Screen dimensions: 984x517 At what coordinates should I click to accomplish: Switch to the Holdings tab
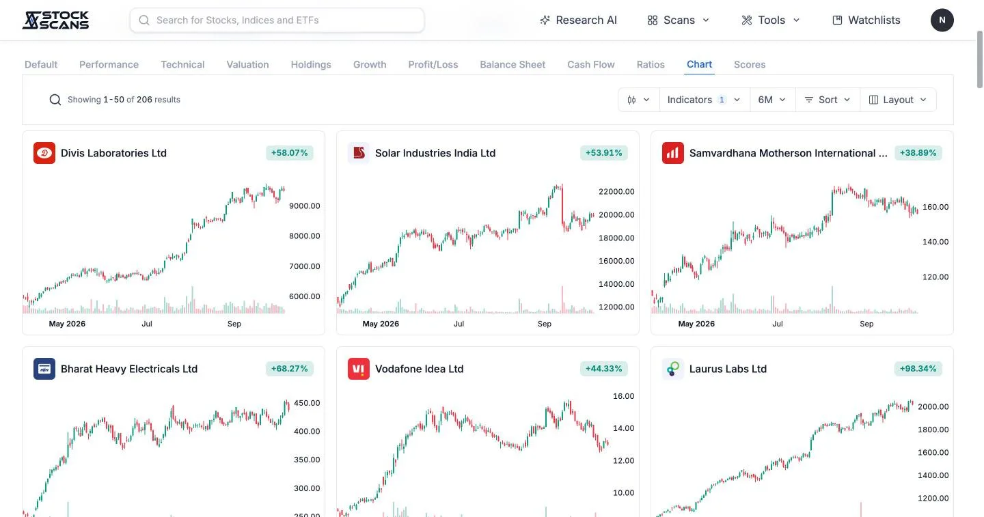pyautogui.click(x=311, y=64)
